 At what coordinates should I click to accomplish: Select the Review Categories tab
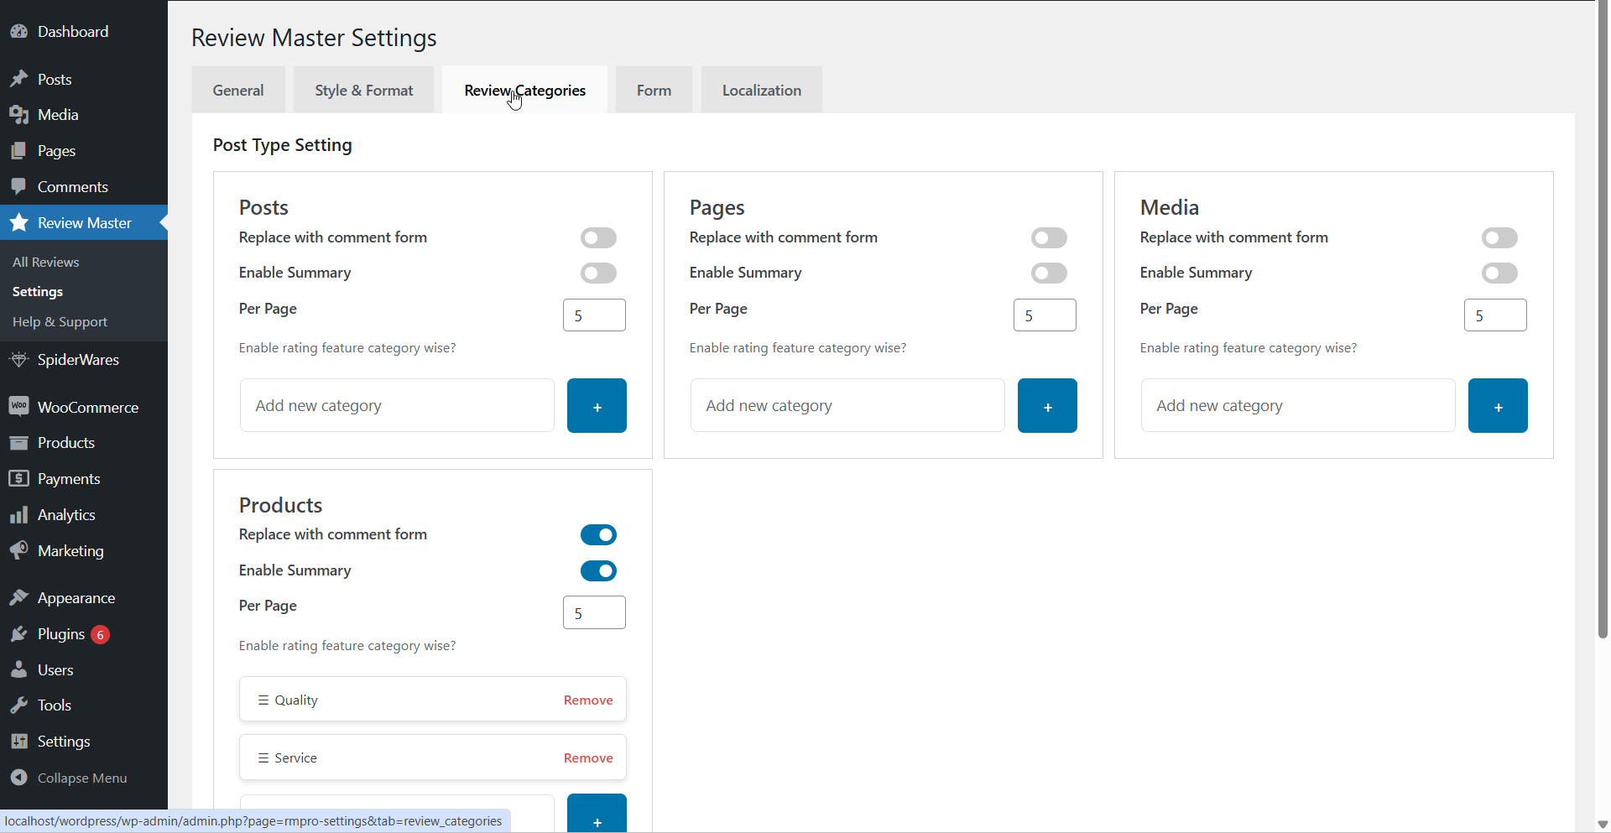click(525, 90)
